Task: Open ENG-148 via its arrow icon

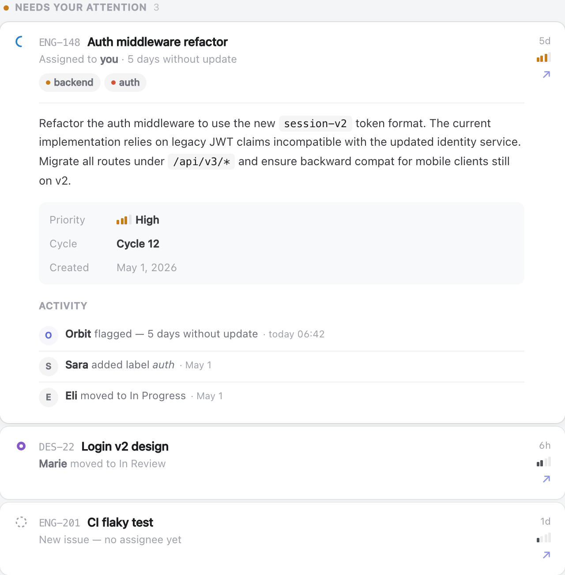Action: (546, 75)
